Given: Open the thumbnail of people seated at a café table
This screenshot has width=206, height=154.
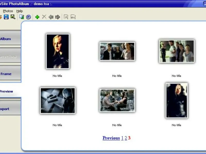Looking at the screenshot, I should click(117, 100).
